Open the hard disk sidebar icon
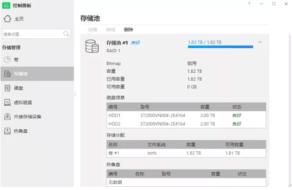The height and width of the screenshot is (190, 292). [7, 88]
